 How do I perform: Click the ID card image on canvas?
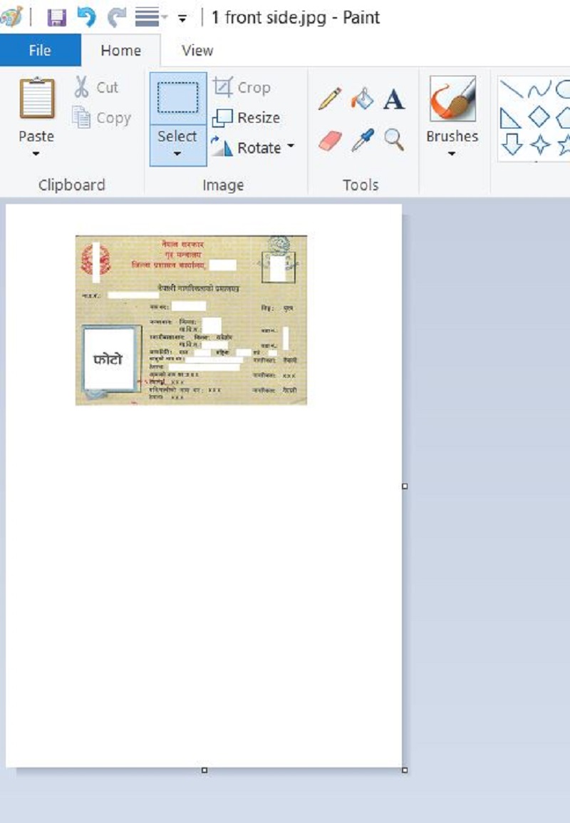click(191, 320)
